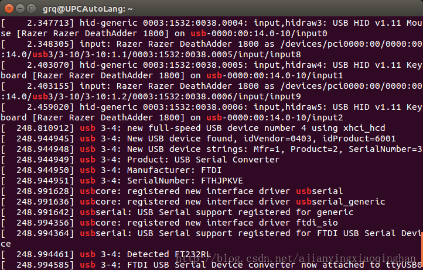Click 'Product: USB Serial Converter' text
Screen dimensions: 423x270
[169, 160]
